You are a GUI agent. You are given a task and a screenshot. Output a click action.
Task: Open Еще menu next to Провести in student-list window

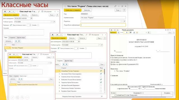100,38
